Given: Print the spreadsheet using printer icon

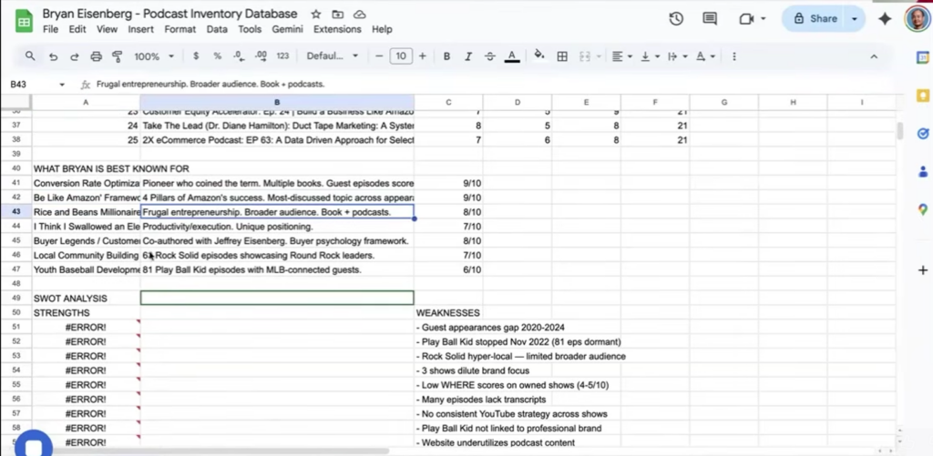Looking at the screenshot, I should 96,56.
